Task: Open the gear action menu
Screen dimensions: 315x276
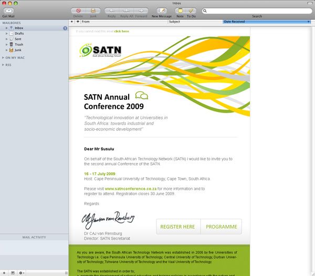Action: coord(22,273)
